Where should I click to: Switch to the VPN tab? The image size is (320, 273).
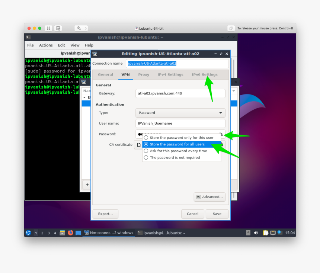[125, 75]
